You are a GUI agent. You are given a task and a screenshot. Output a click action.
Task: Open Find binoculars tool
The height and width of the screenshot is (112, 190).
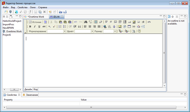pyautogui.click(x=86, y=22)
